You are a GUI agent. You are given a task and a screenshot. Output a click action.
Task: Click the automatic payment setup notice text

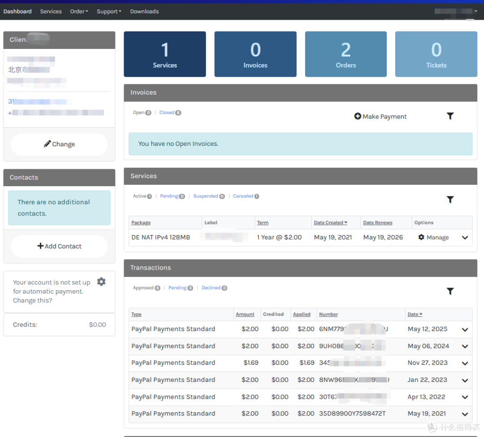(x=52, y=292)
